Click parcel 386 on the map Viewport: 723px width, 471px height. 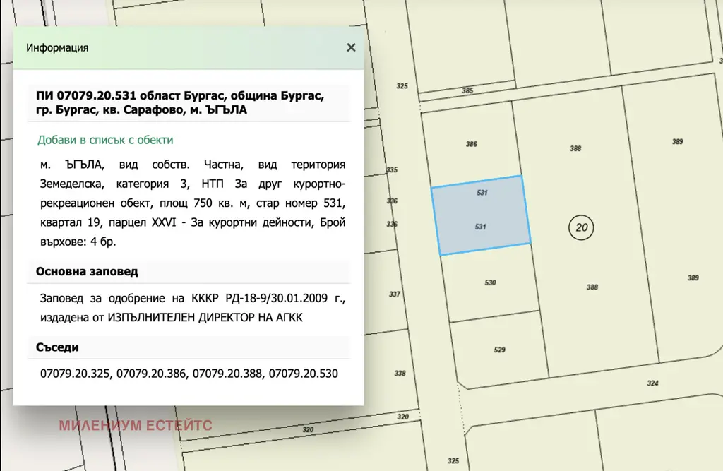pyautogui.click(x=472, y=145)
